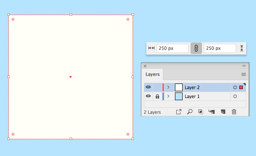Click the top-left corner radius widget
This screenshot has width=256, height=156.
13,20
